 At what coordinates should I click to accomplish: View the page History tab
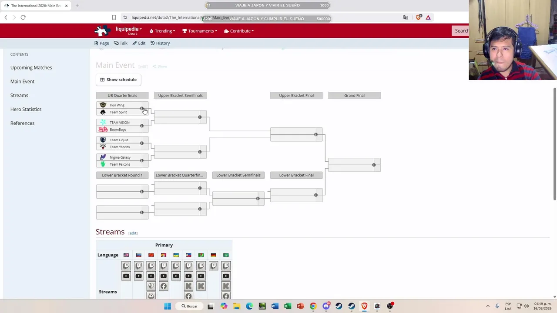(x=160, y=43)
